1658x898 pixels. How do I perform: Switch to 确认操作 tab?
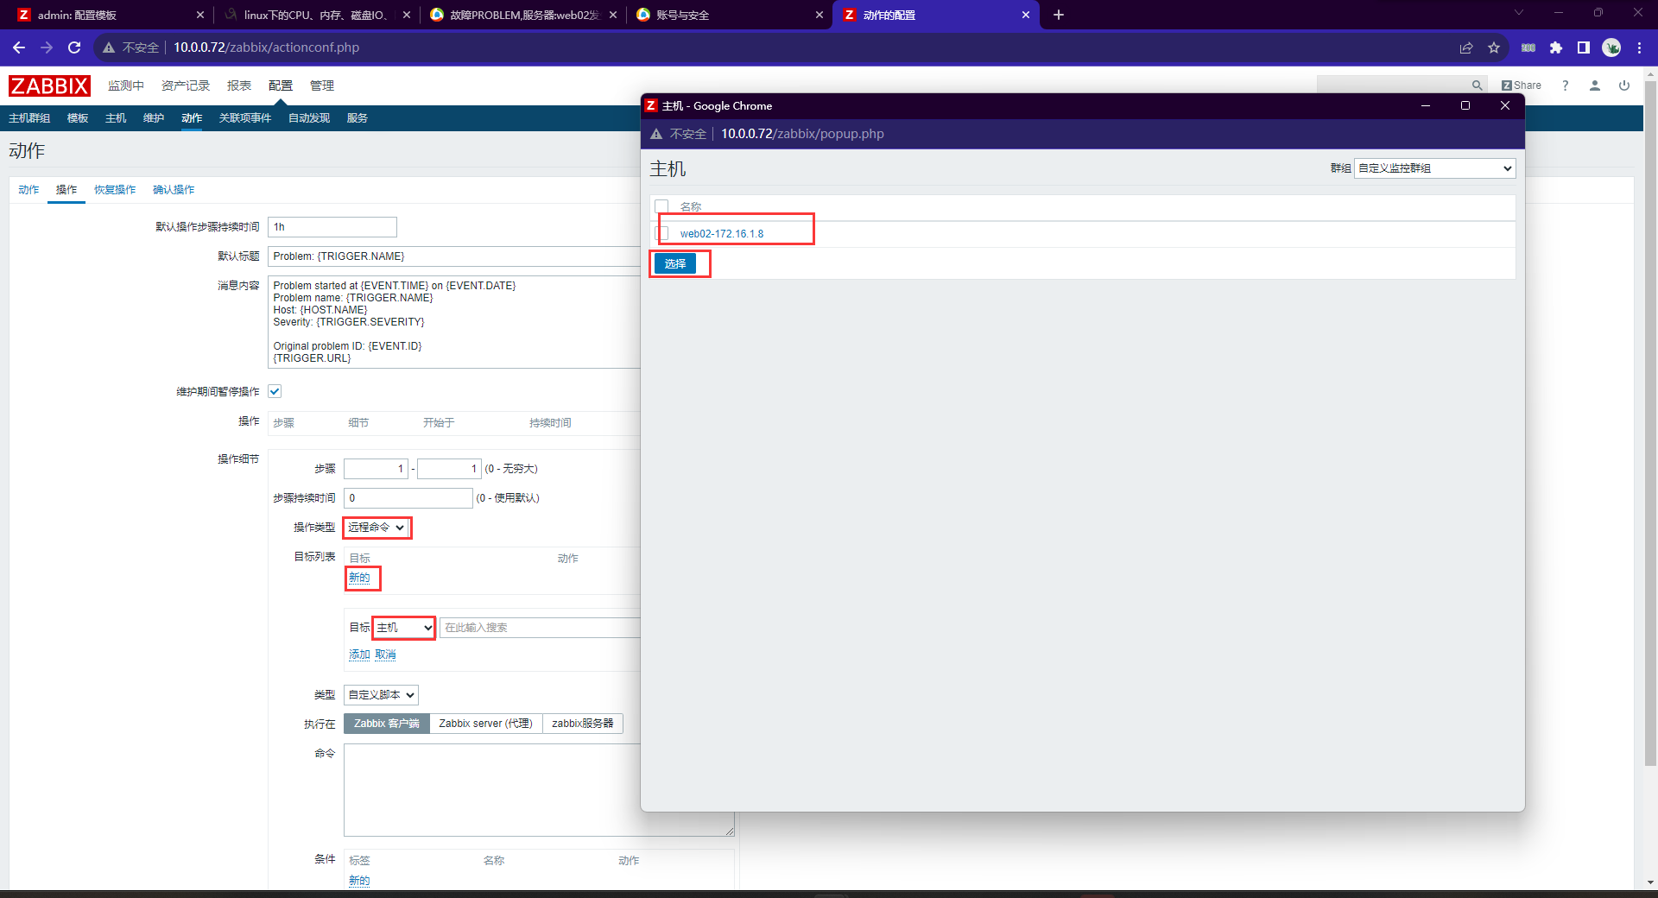coord(174,190)
